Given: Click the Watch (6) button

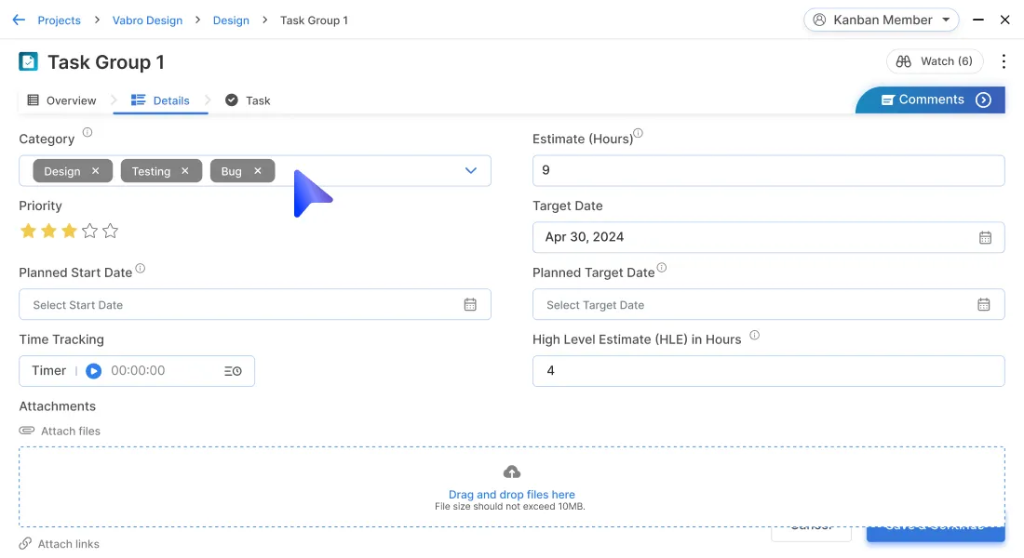Looking at the screenshot, I should pos(935,61).
